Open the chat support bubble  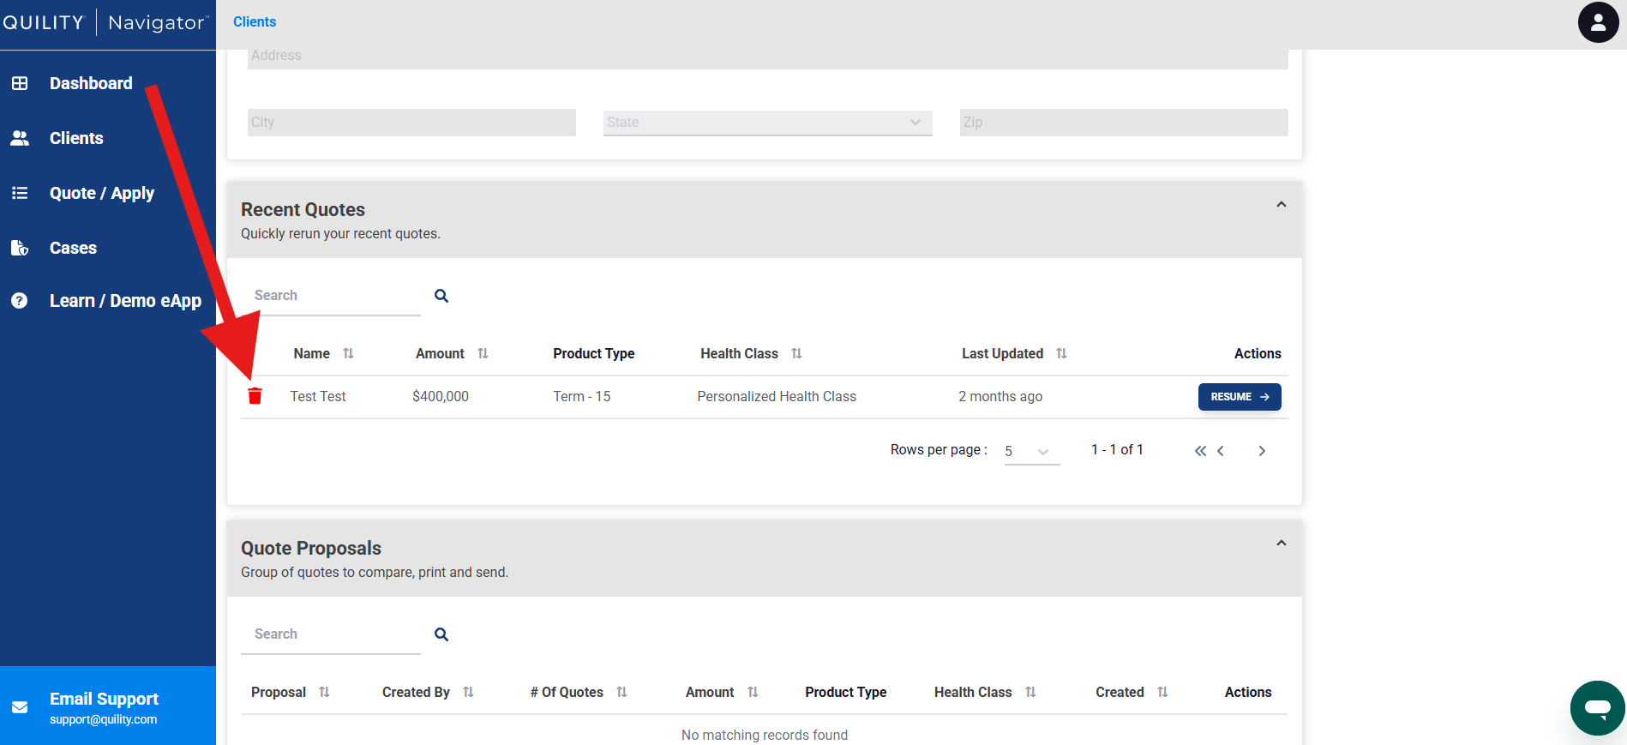point(1597,707)
